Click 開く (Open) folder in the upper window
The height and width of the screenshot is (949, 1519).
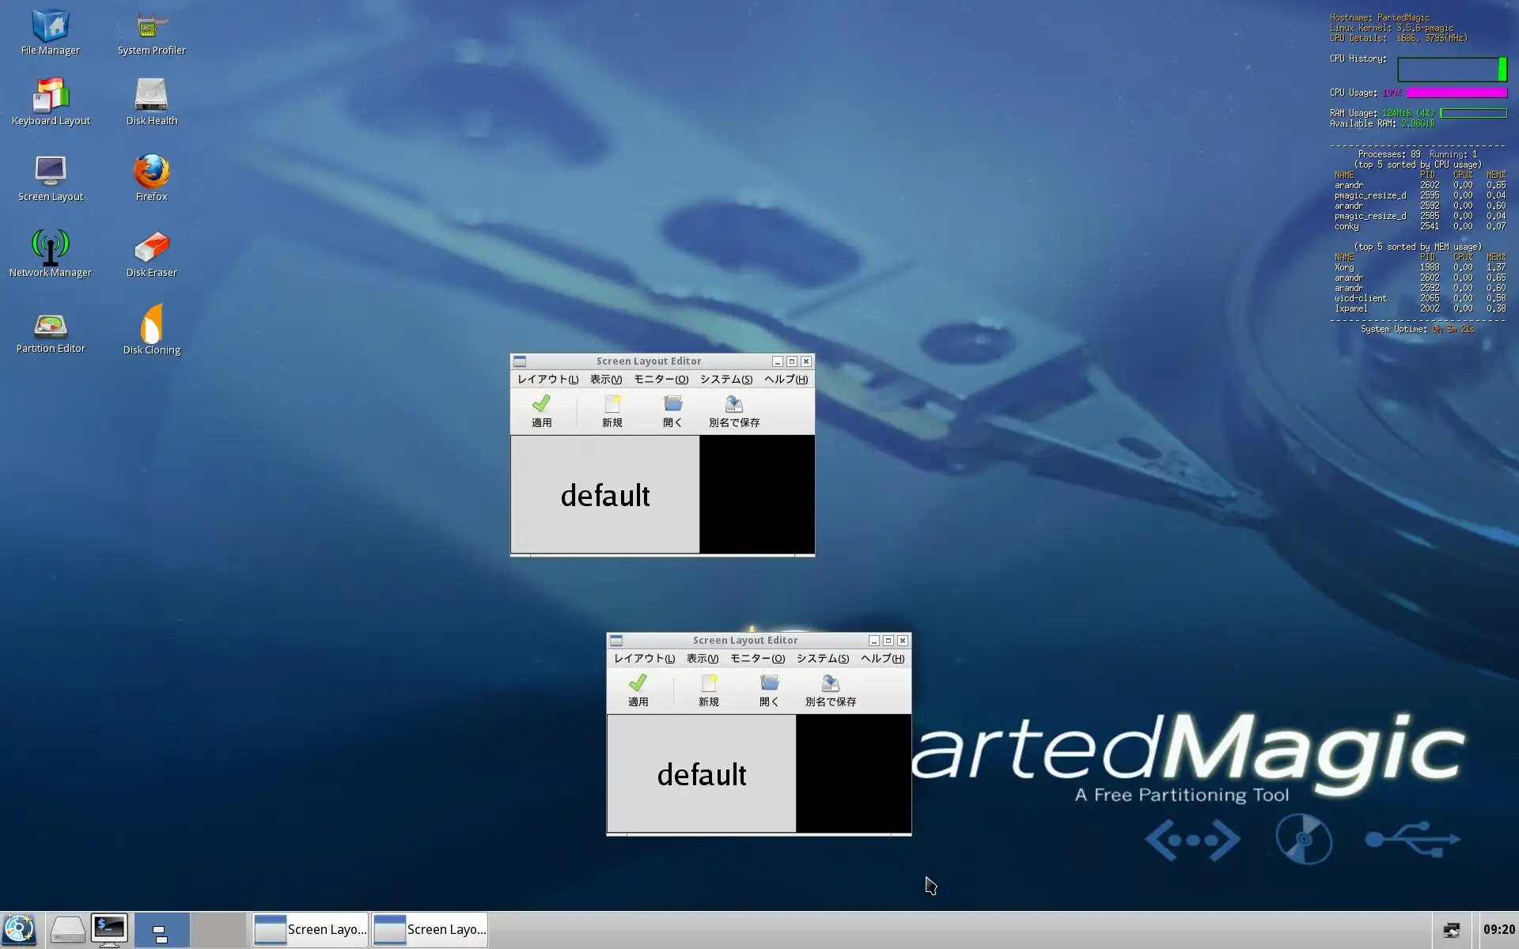[672, 410]
